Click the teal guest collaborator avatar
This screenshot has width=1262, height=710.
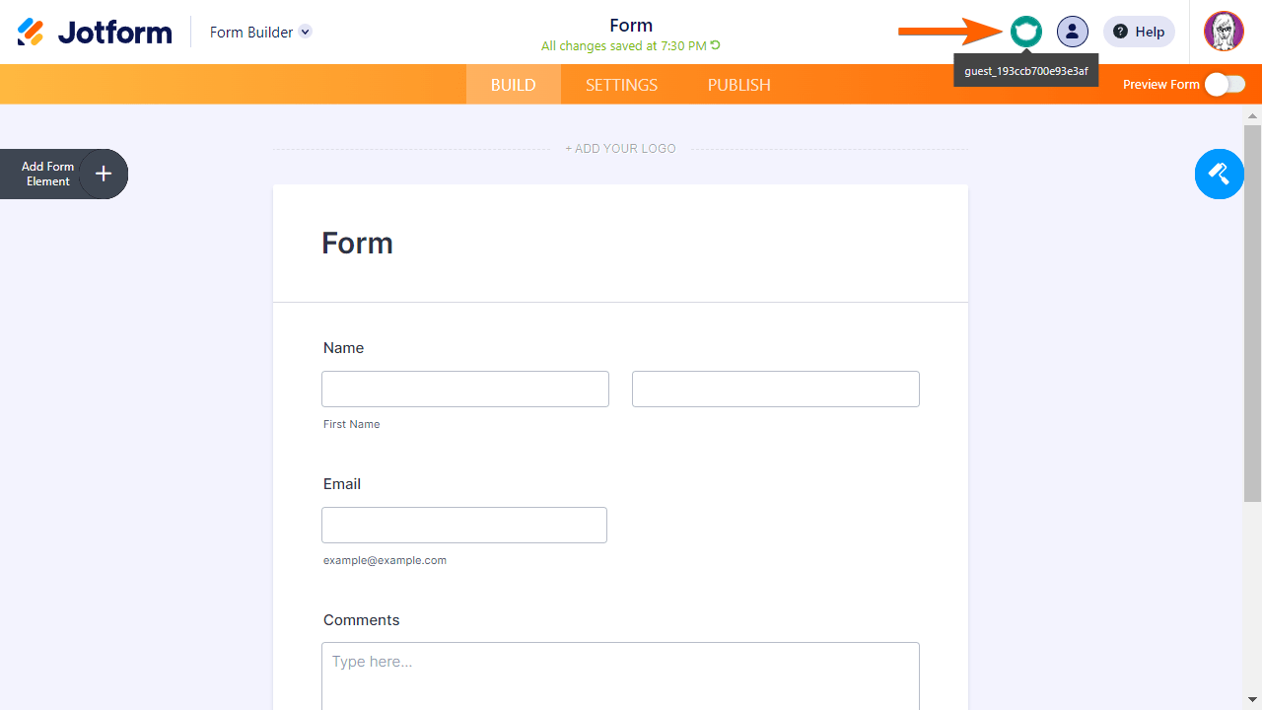coord(1026,32)
